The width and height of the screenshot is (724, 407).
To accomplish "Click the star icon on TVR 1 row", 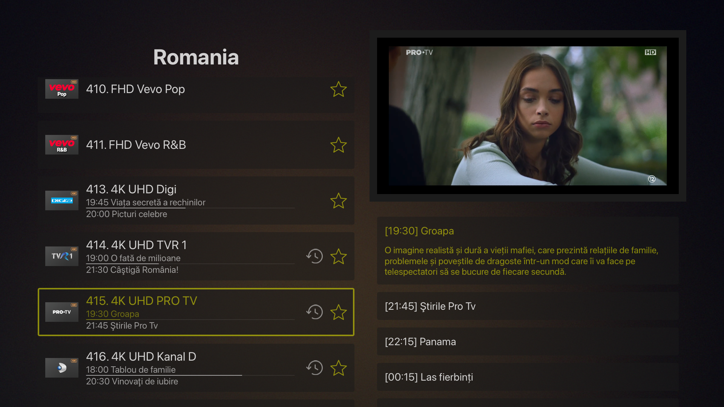I will pos(338,257).
